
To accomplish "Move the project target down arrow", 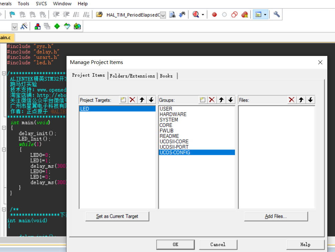I will tap(151, 100).
